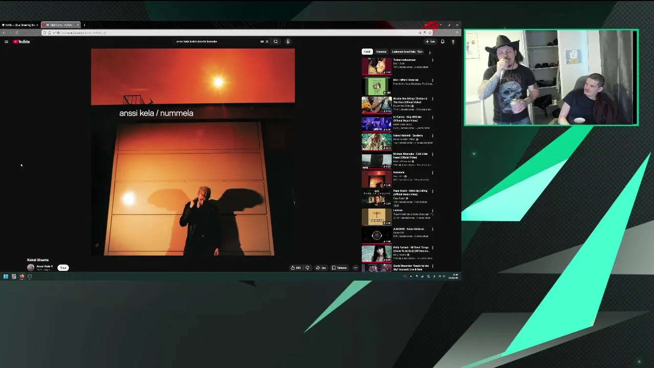654x368 pixels.
Task: Open options for Papa Roach video
Action: 433,191
